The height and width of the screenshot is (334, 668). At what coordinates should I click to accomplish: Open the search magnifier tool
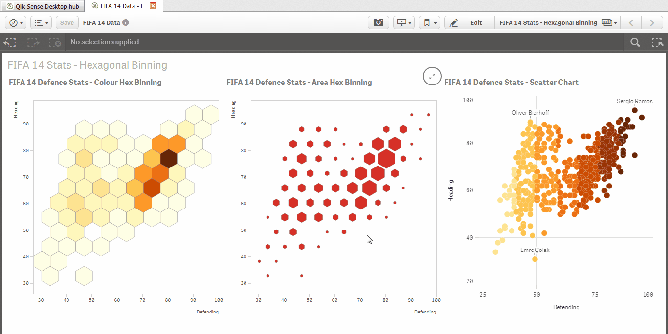[635, 42]
